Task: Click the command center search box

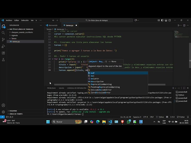Action: point(96,20)
